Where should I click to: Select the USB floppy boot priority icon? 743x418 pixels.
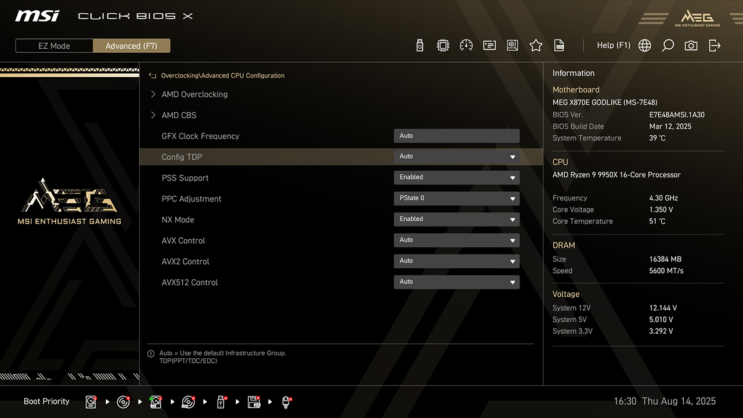tap(254, 402)
